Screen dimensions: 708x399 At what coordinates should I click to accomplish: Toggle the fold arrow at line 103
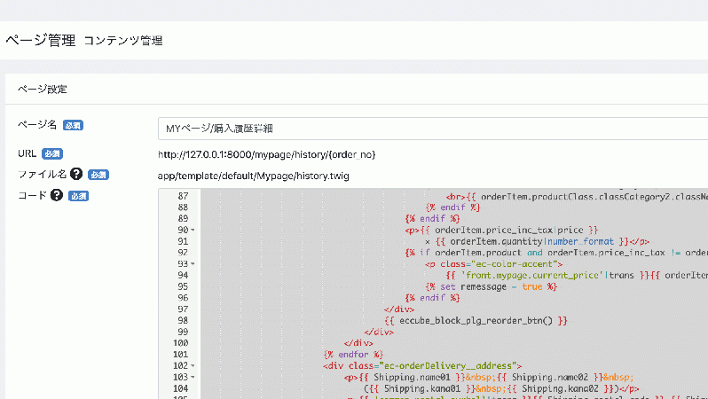click(193, 377)
